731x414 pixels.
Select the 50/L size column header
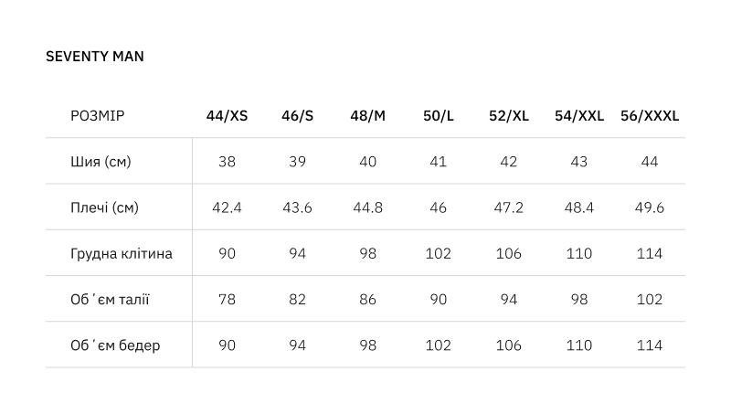pyautogui.click(x=439, y=116)
